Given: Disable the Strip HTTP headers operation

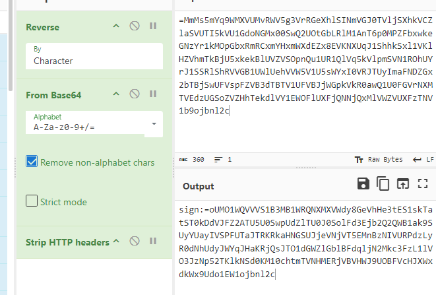Looking at the screenshot, I should coord(135,242).
